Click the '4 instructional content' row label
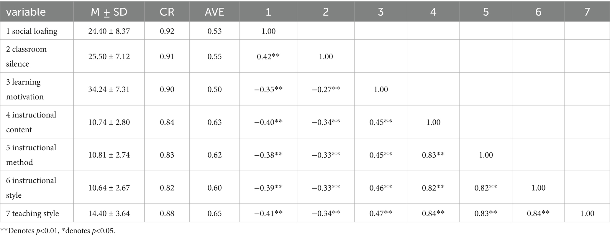 [31, 122]
